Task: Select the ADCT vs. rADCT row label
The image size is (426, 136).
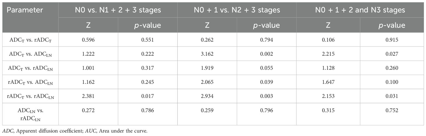Action: click(x=29, y=40)
